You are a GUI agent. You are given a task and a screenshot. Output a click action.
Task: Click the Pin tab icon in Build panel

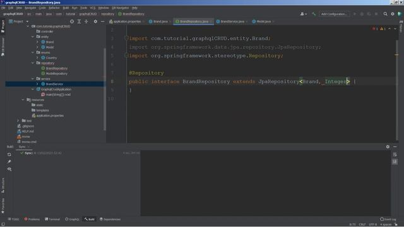pos(9,161)
